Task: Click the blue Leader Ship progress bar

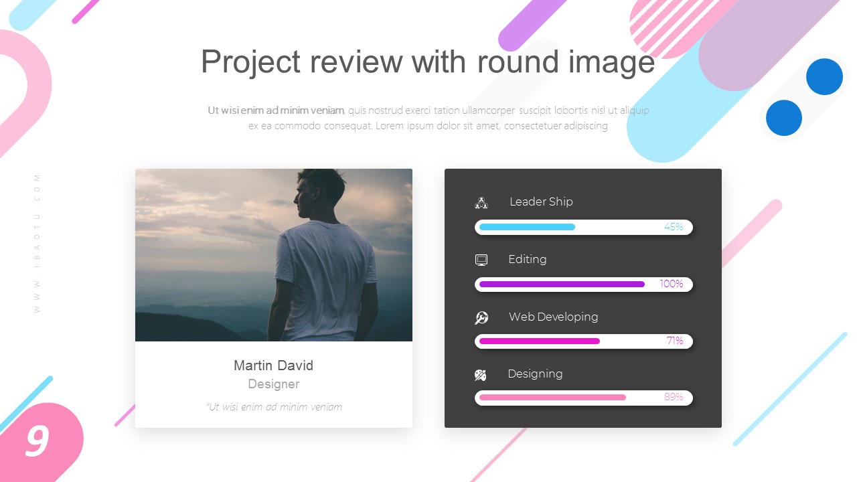Action: click(527, 227)
